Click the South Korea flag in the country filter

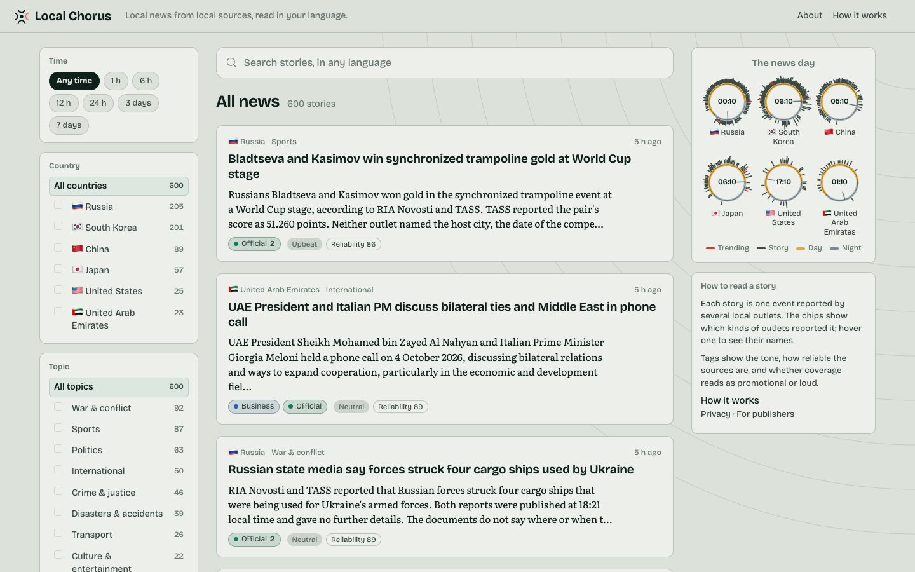pos(78,228)
